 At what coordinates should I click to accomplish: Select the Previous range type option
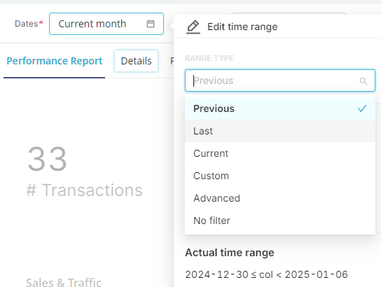280,108
